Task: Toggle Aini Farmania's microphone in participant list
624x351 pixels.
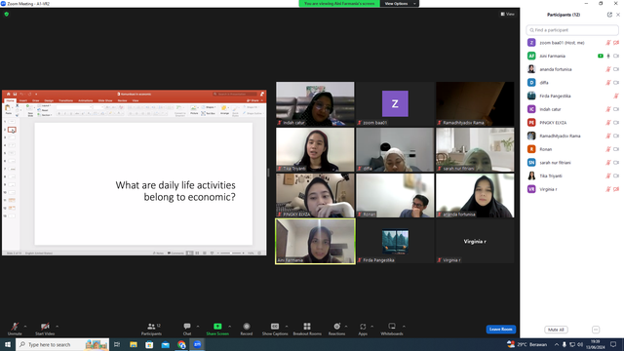Action: [608, 57]
